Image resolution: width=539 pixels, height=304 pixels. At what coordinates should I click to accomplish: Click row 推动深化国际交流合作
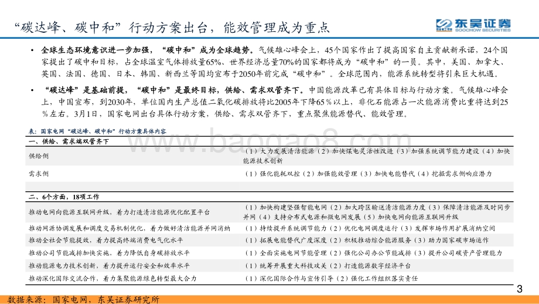tap(112, 279)
